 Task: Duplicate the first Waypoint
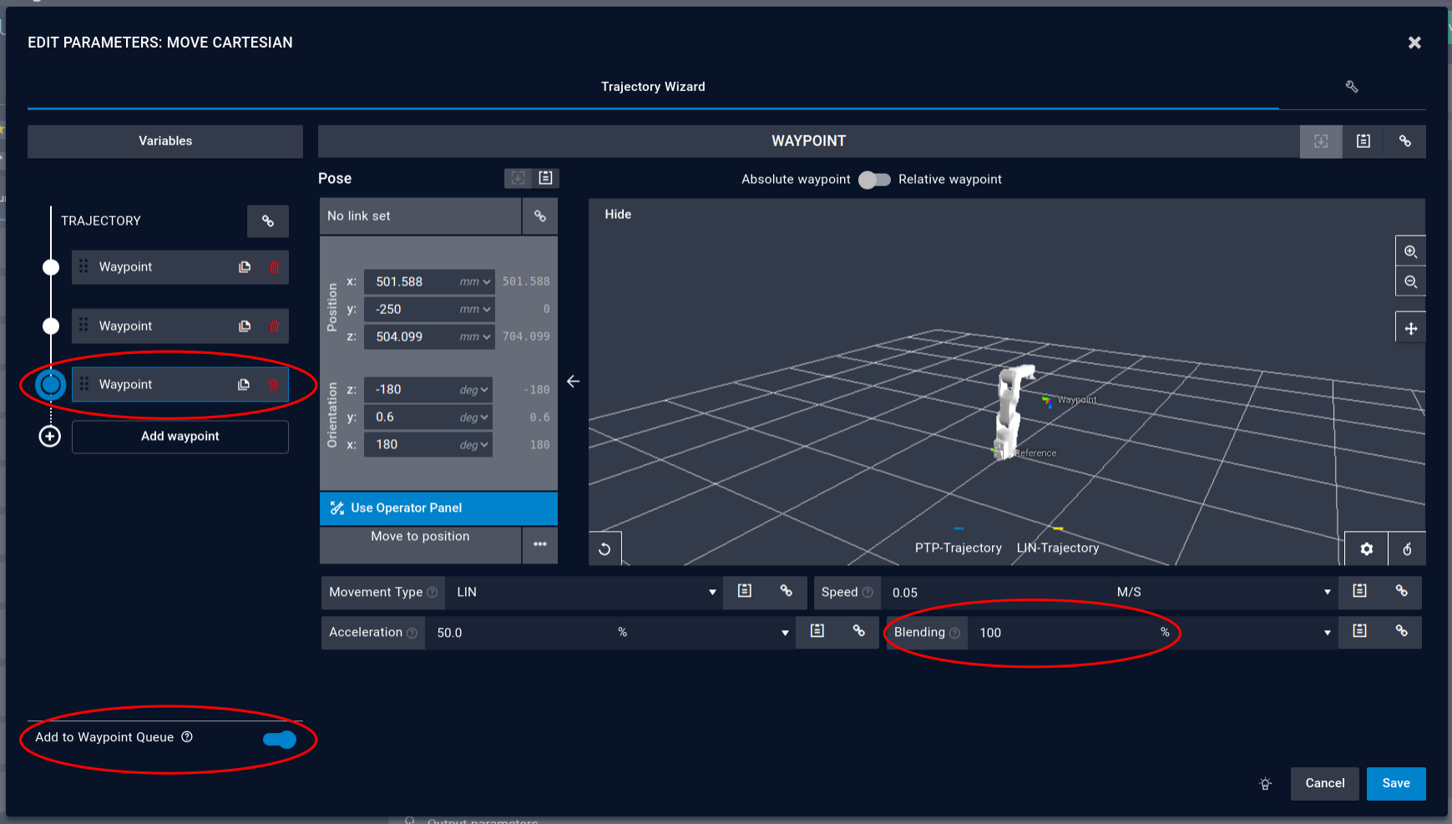245,267
